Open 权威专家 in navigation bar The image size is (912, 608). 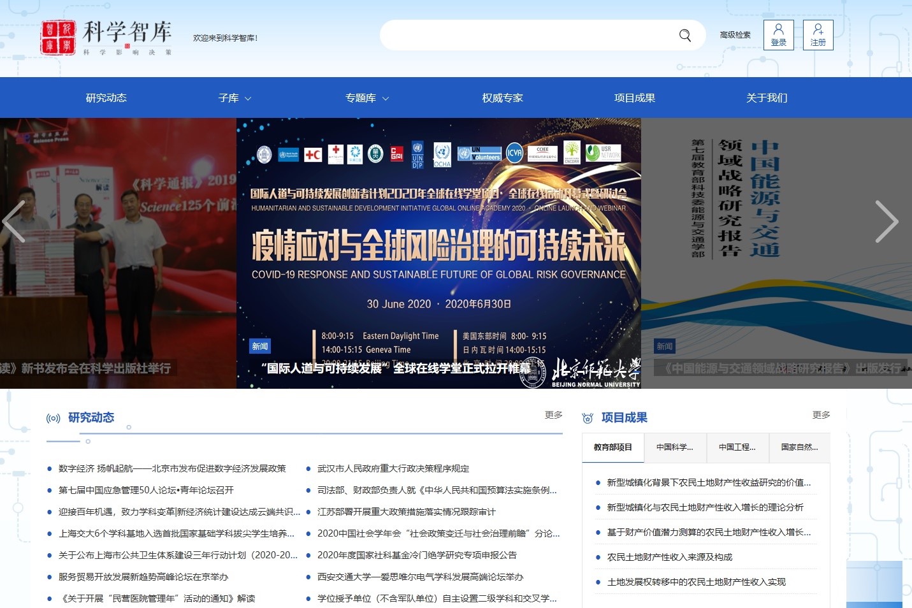(502, 98)
